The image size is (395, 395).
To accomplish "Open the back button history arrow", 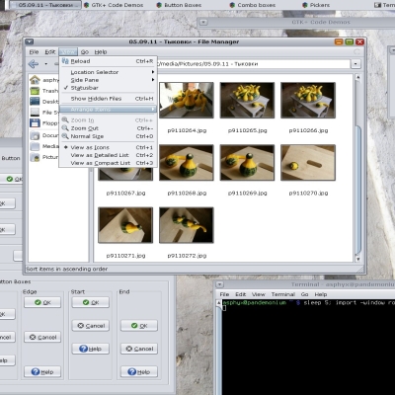I will point(46,64).
